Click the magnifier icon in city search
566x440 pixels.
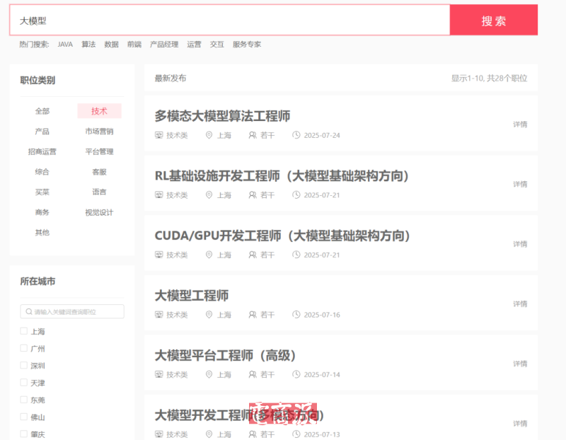tap(29, 311)
